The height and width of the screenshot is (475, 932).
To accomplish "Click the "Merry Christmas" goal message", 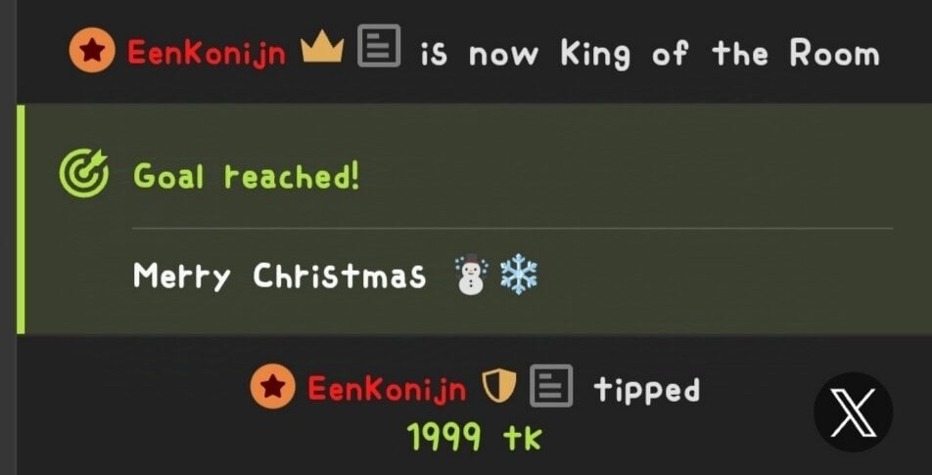I will tap(279, 276).
